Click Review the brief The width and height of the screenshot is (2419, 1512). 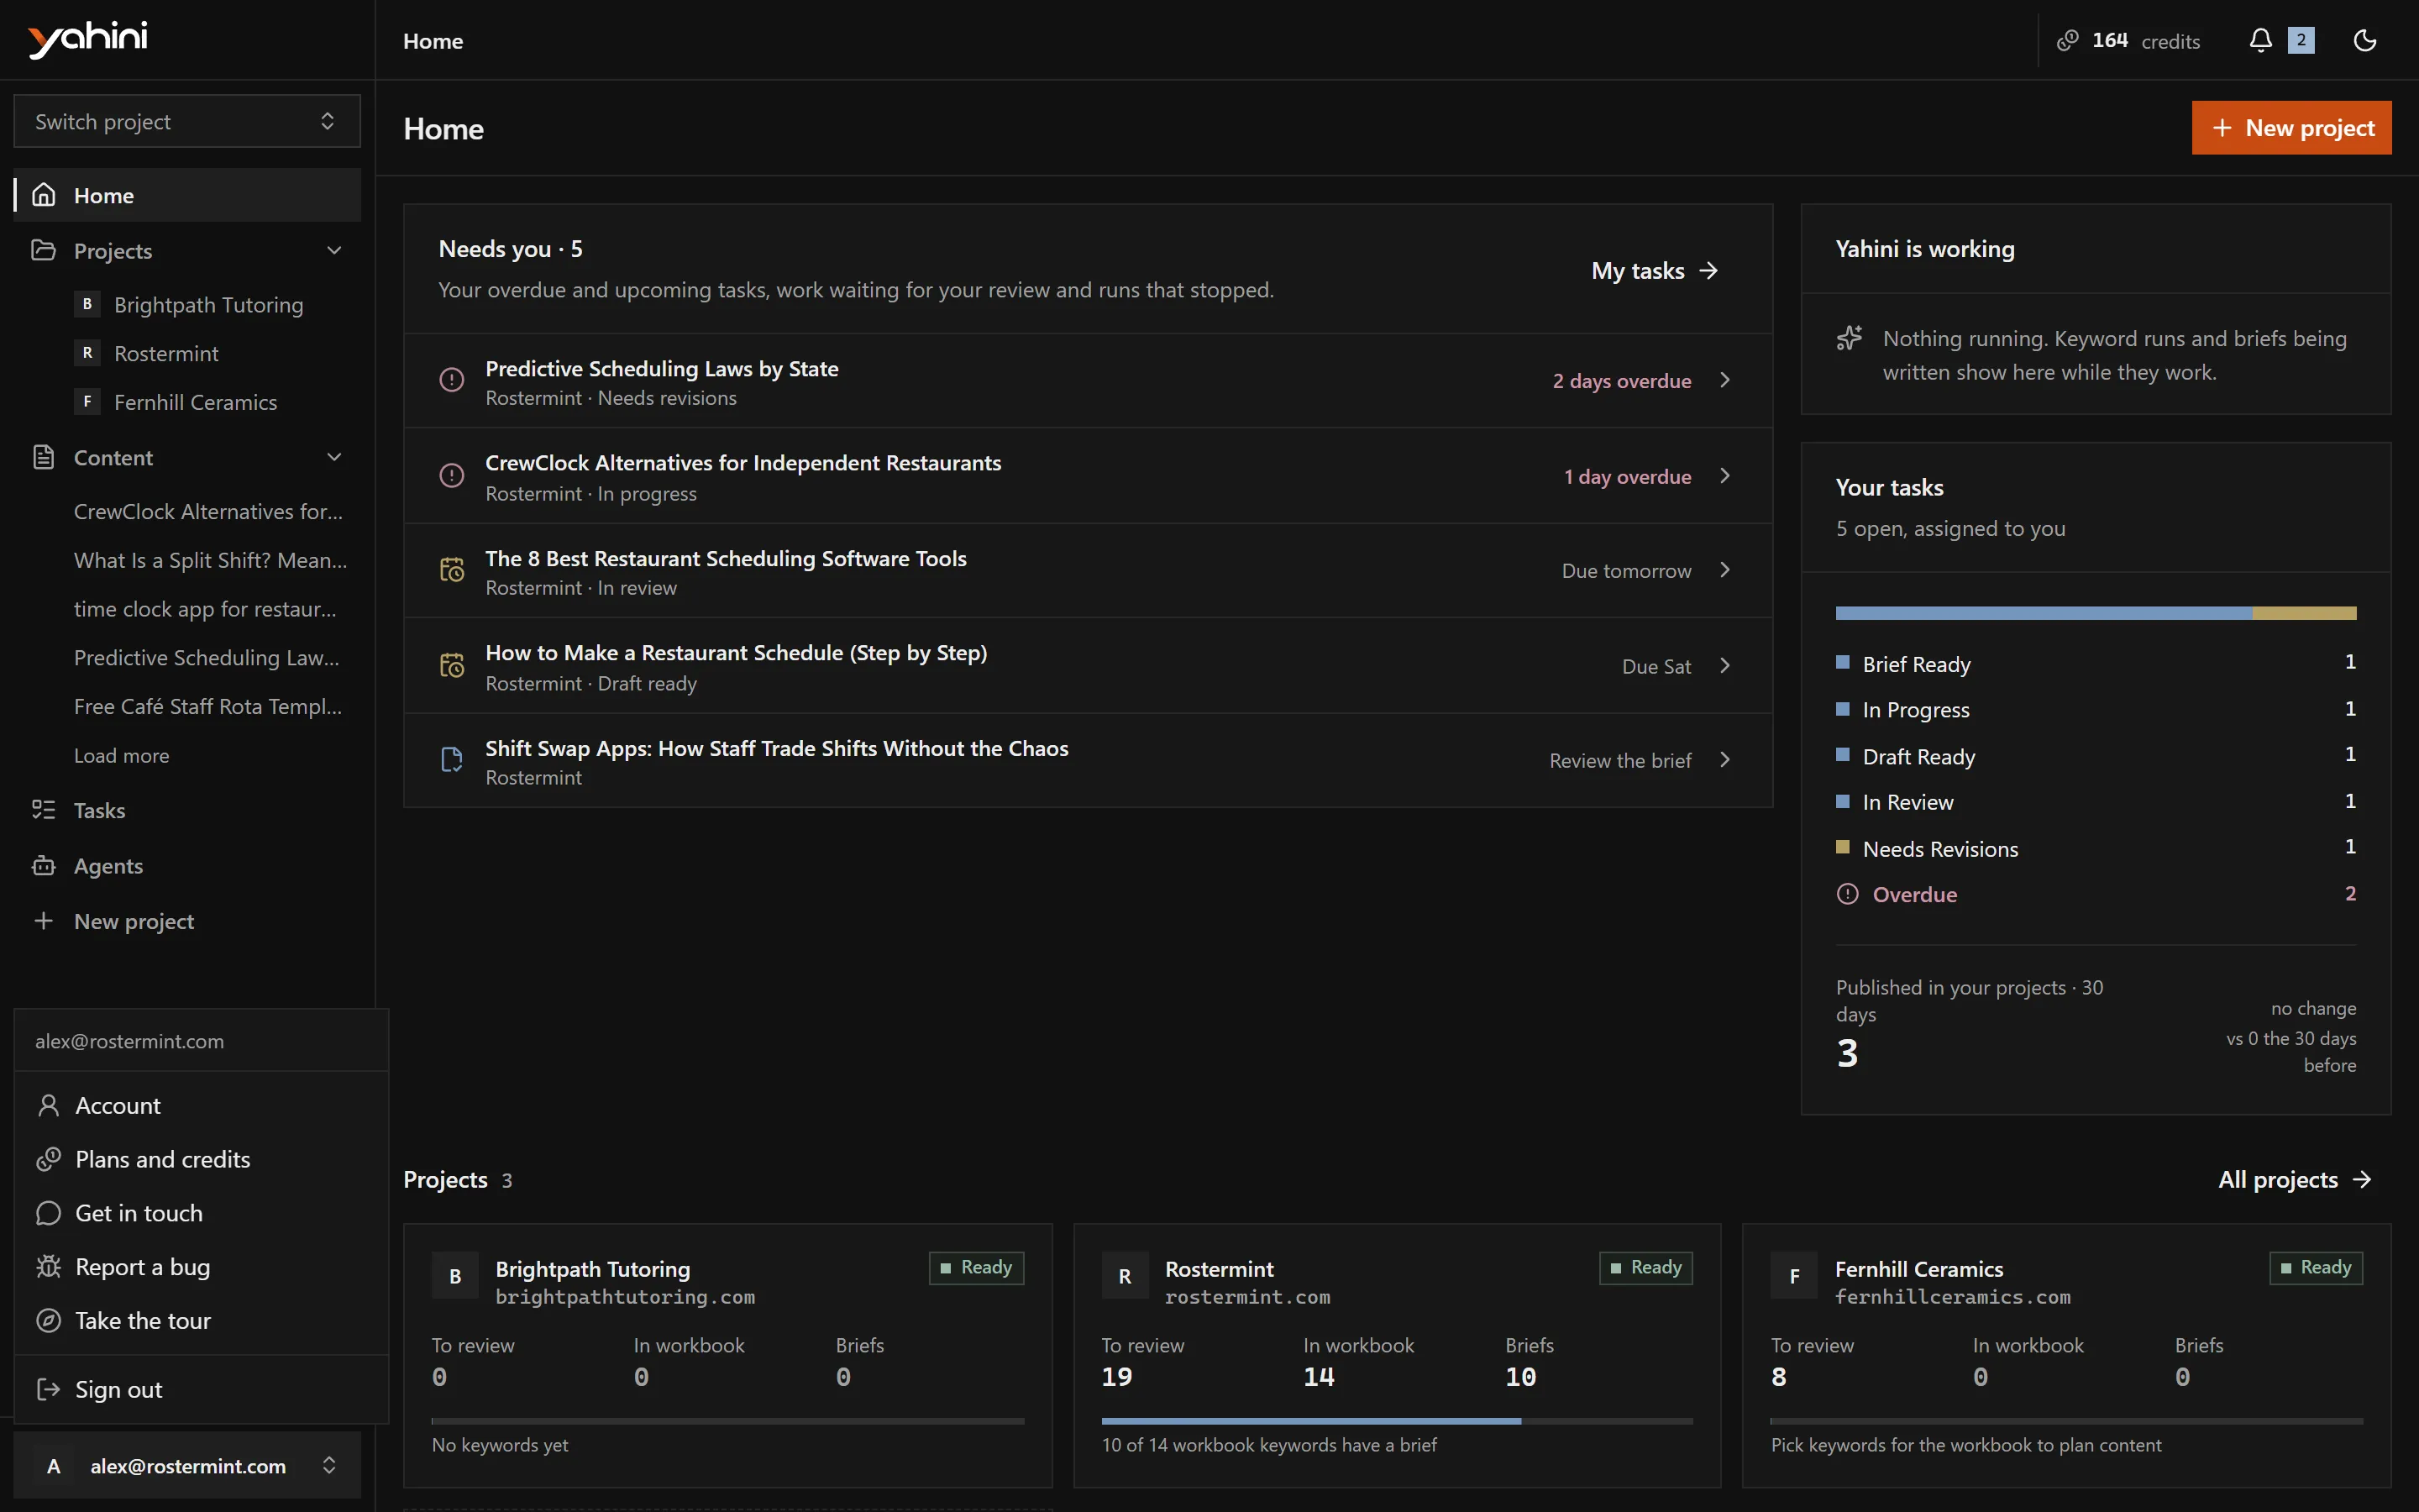click(1620, 761)
